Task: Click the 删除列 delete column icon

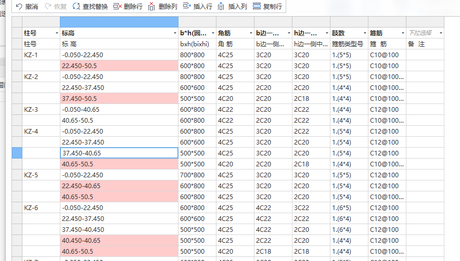Action: click(151, 6)
